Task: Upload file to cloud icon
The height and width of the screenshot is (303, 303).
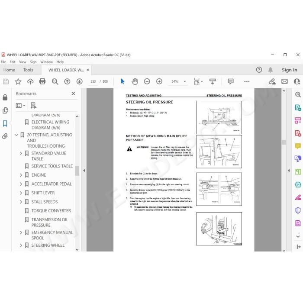Action: coord(30,81)
